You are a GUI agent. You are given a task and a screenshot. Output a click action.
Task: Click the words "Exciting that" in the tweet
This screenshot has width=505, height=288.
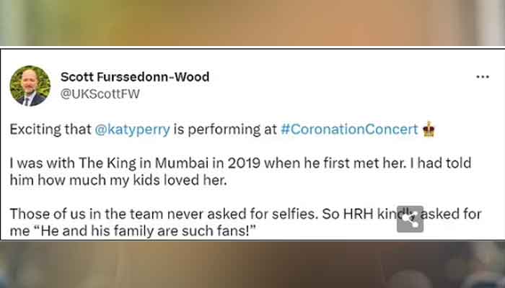(50, 130)
